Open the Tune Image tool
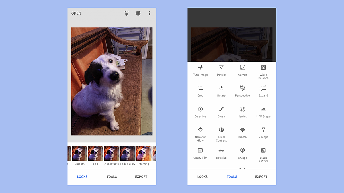Screen dimensions: 344x193 pyautogui.click(x=200, y=70)
